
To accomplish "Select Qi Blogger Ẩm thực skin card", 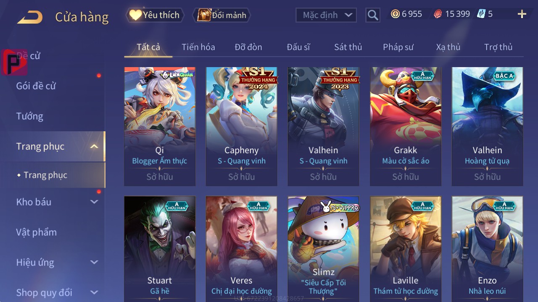I will click(x=160, y=126).
